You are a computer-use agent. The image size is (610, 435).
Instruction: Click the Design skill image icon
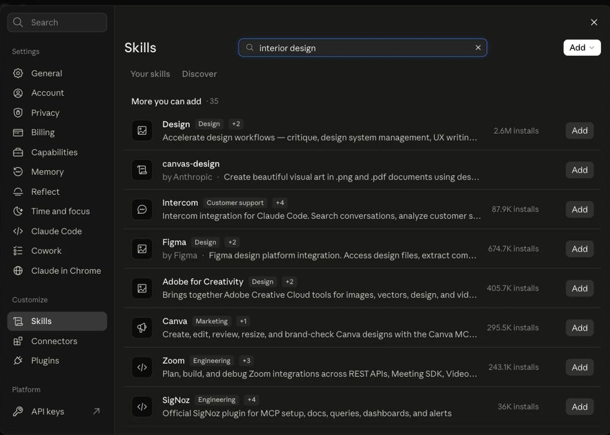click(142, 130)
